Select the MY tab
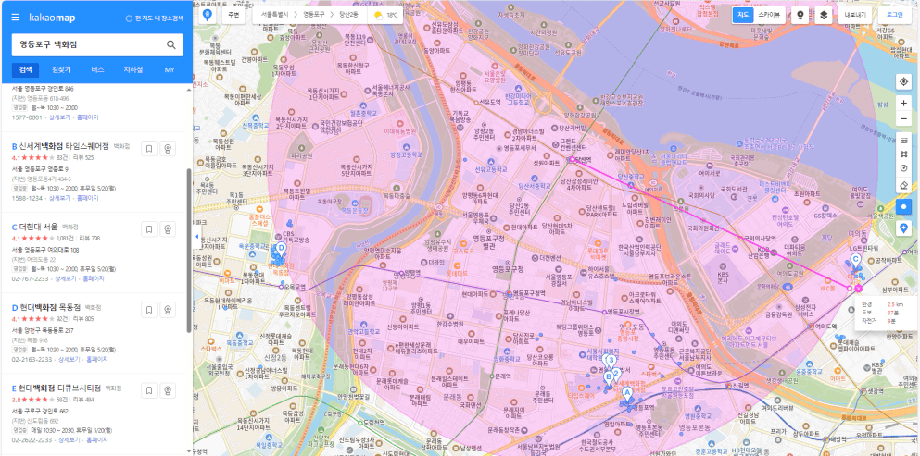This screenshot has width=920, height=456. point(170,69)
